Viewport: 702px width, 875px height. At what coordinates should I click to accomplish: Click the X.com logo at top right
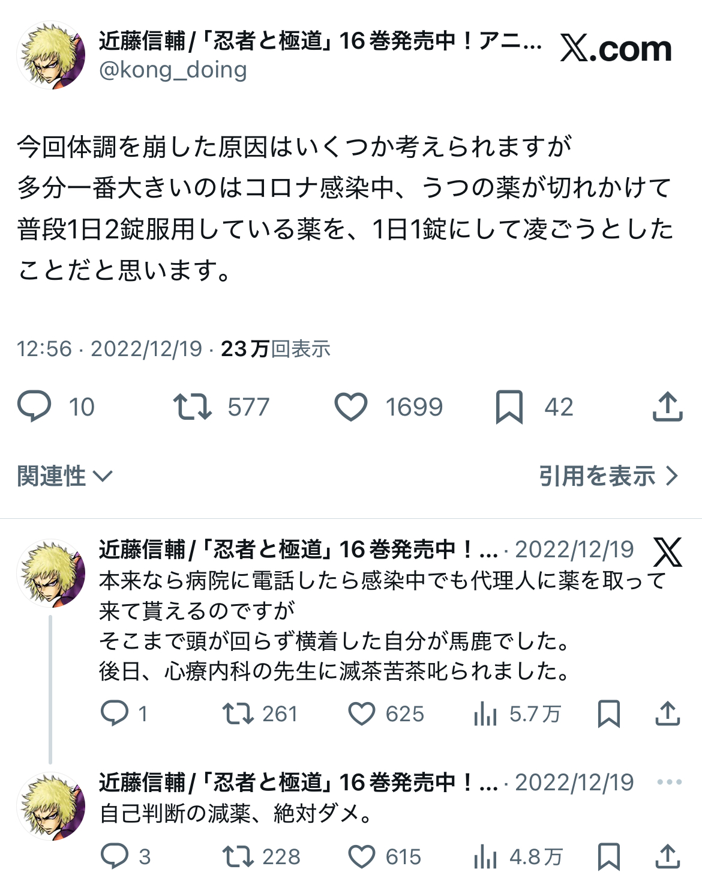click(x=616, y=49)
